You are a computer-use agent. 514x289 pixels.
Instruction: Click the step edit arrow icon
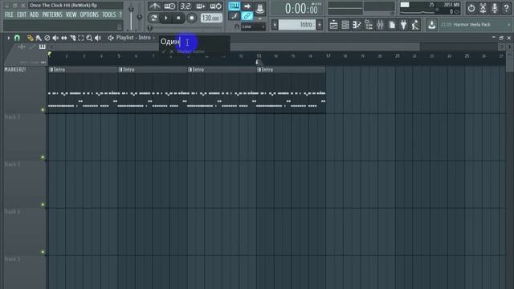pyautogui.click(x=247, y=6)
